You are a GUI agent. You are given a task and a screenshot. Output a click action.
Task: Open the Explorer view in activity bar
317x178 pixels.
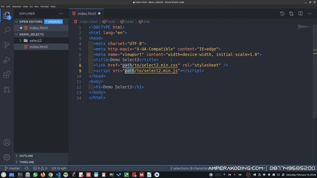(6, 15)
